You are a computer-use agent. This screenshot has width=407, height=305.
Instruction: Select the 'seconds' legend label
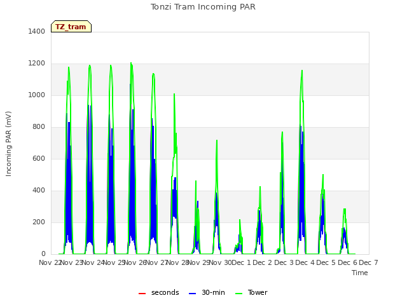click(165, 292)
